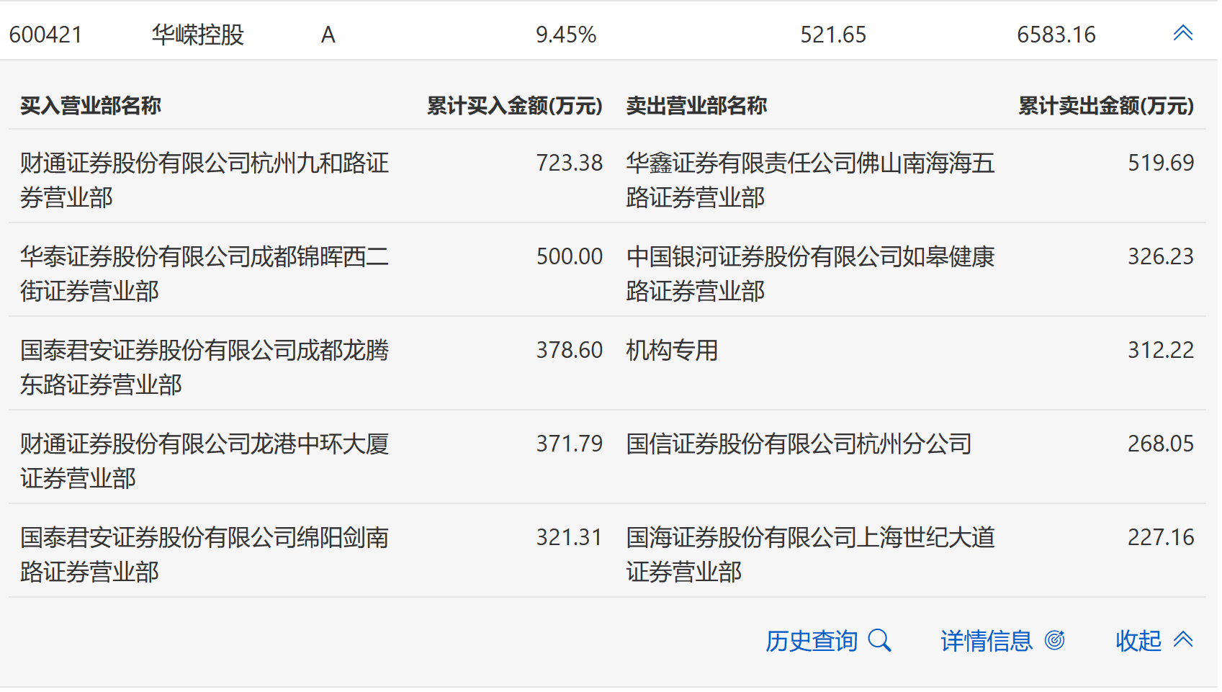Click the share type A cell

(328, 35)
